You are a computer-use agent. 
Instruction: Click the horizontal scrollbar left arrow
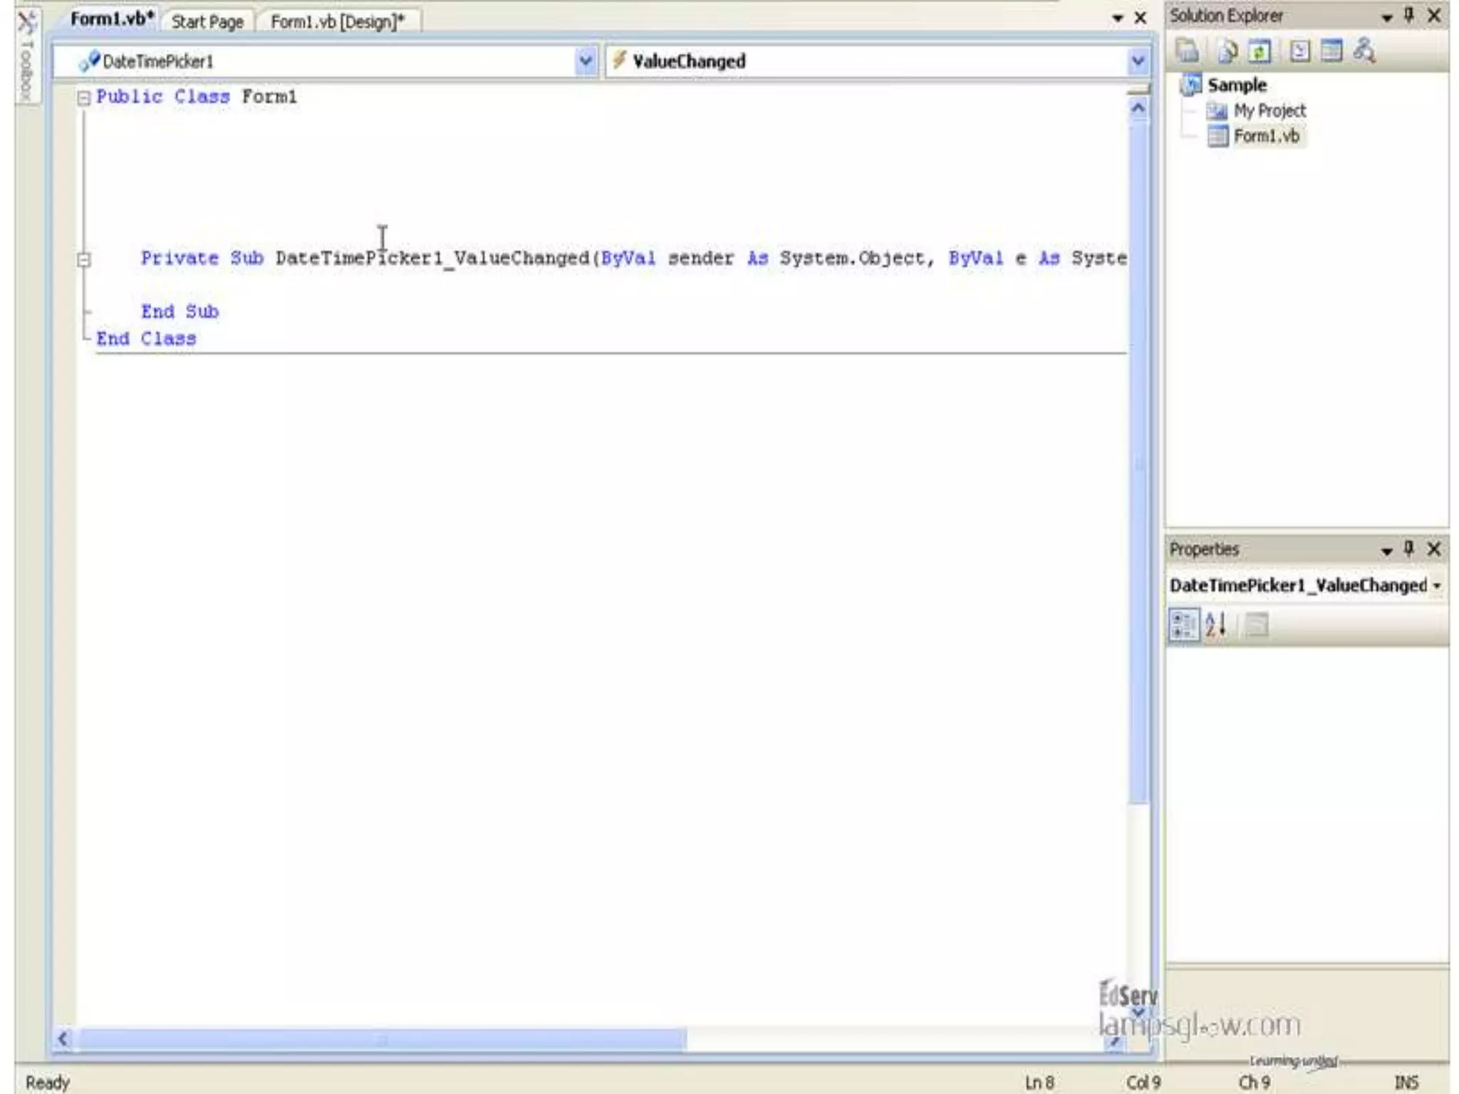pyautogui.click(x=63, y=1039)
